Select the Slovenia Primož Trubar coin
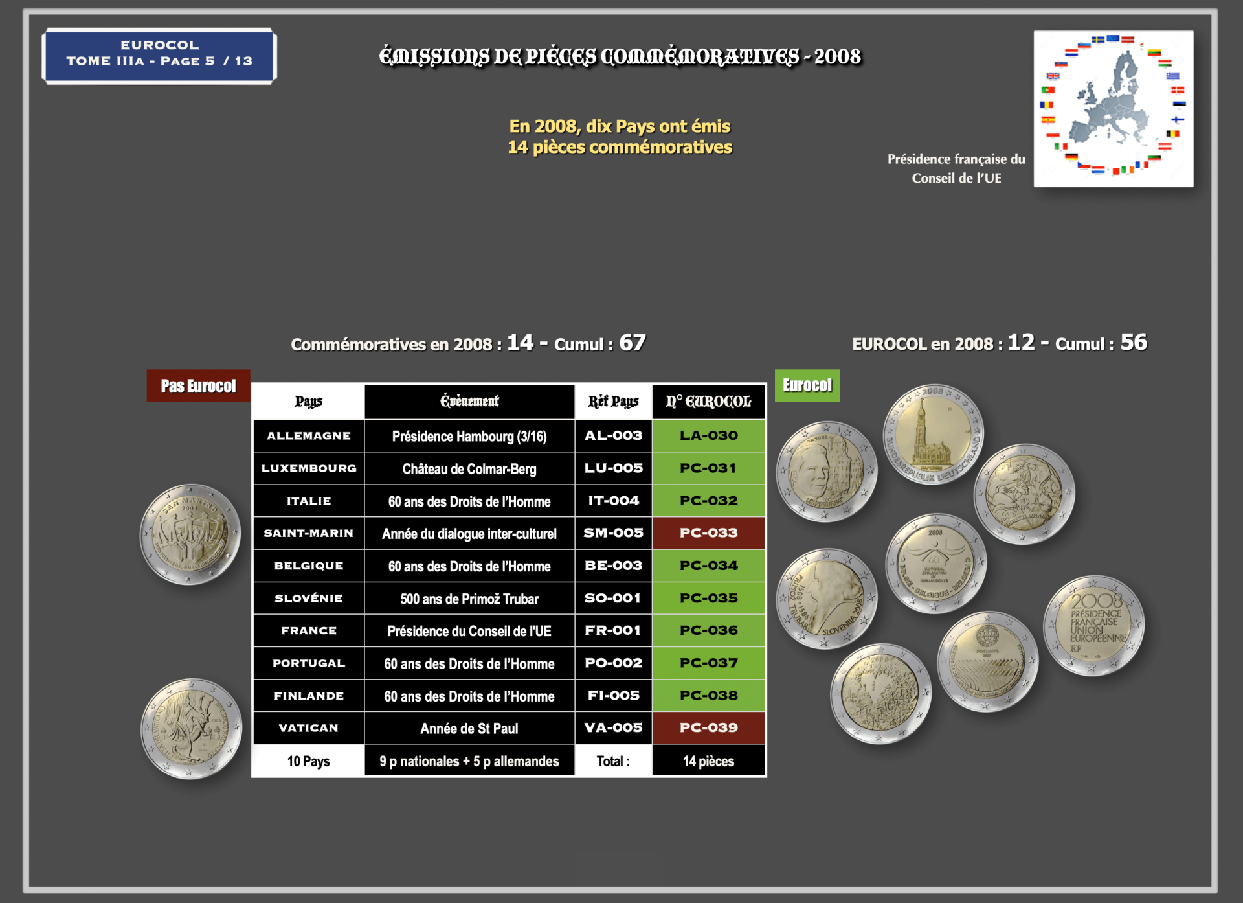The image size is (1243, 903). coord(827,599)
